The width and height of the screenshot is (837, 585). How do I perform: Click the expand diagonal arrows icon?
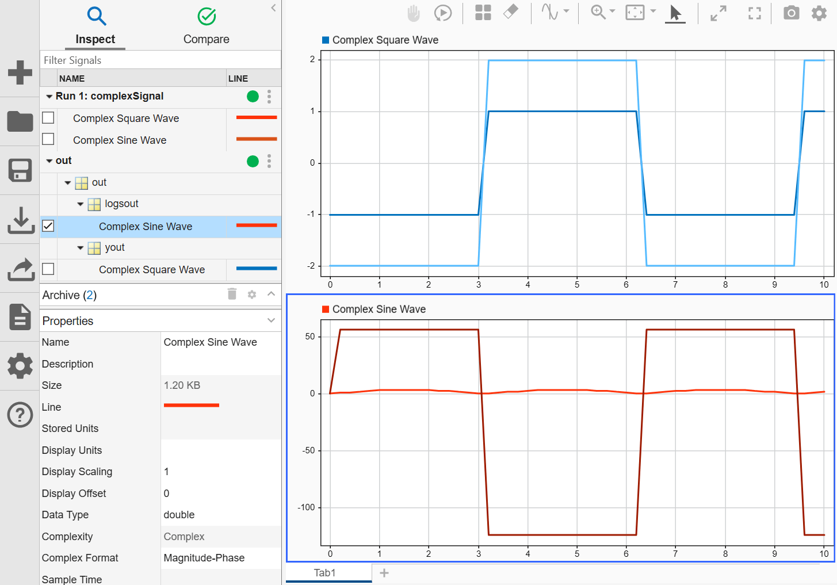pos(718,13)
